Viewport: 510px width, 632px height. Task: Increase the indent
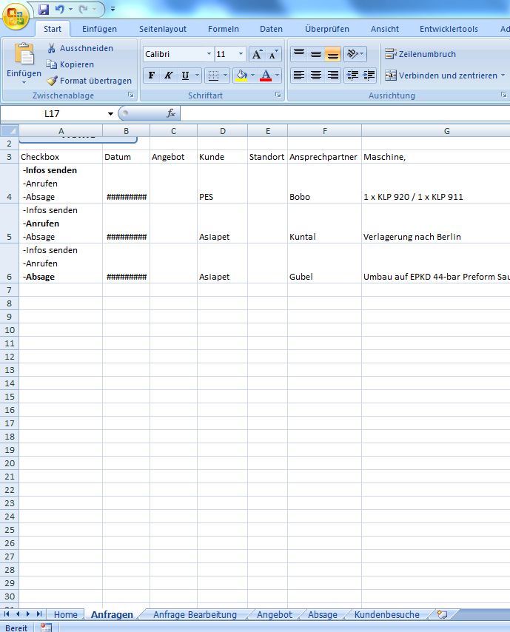[x=369, y=75]
